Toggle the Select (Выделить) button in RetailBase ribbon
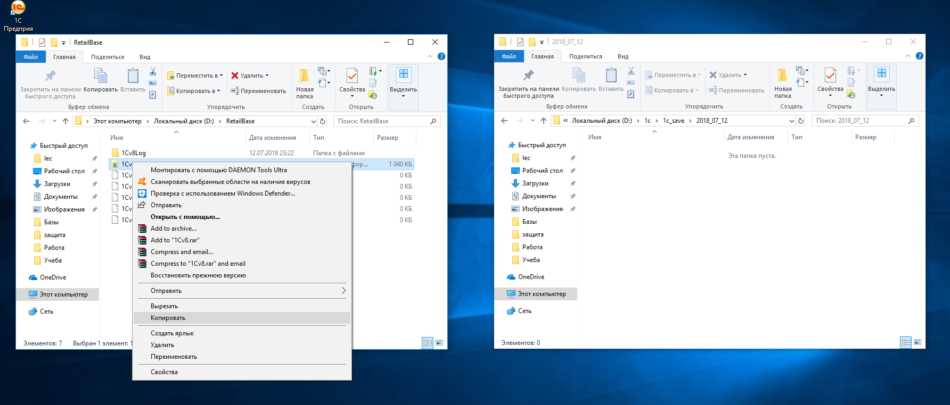The width and height of the screenshot is (950, 405). click(x=403, y=82)
